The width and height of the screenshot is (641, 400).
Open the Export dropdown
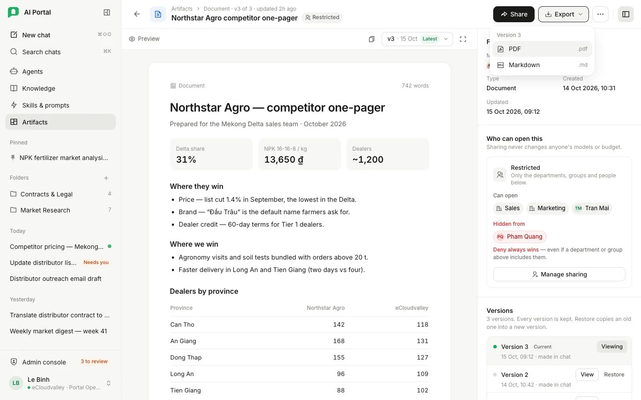[x=564, y=14]
